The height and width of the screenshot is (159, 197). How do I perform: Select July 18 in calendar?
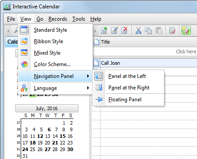(x=33, y=143)
